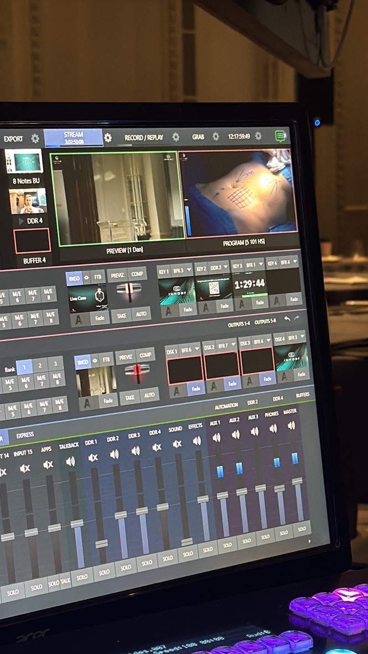Toggle the eye icon beside BKGD in the DSK row
The height and width of the screenshot is (654, 368).
[95, 361]
